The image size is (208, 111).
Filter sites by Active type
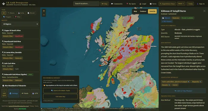[x=21, y=13]
